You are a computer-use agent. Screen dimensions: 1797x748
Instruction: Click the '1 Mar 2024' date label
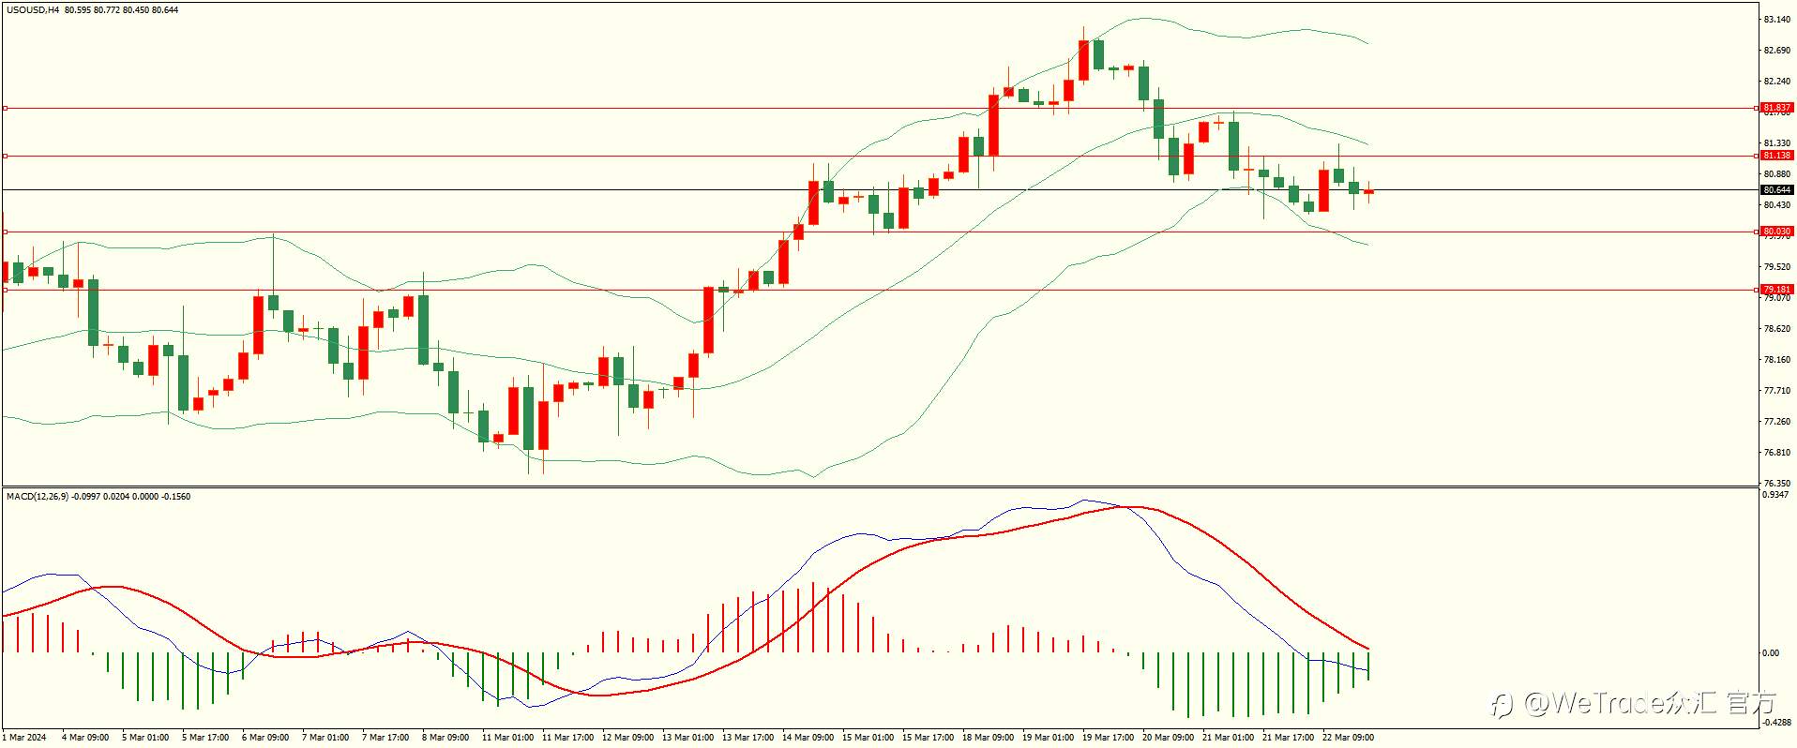tap(23, 738)
